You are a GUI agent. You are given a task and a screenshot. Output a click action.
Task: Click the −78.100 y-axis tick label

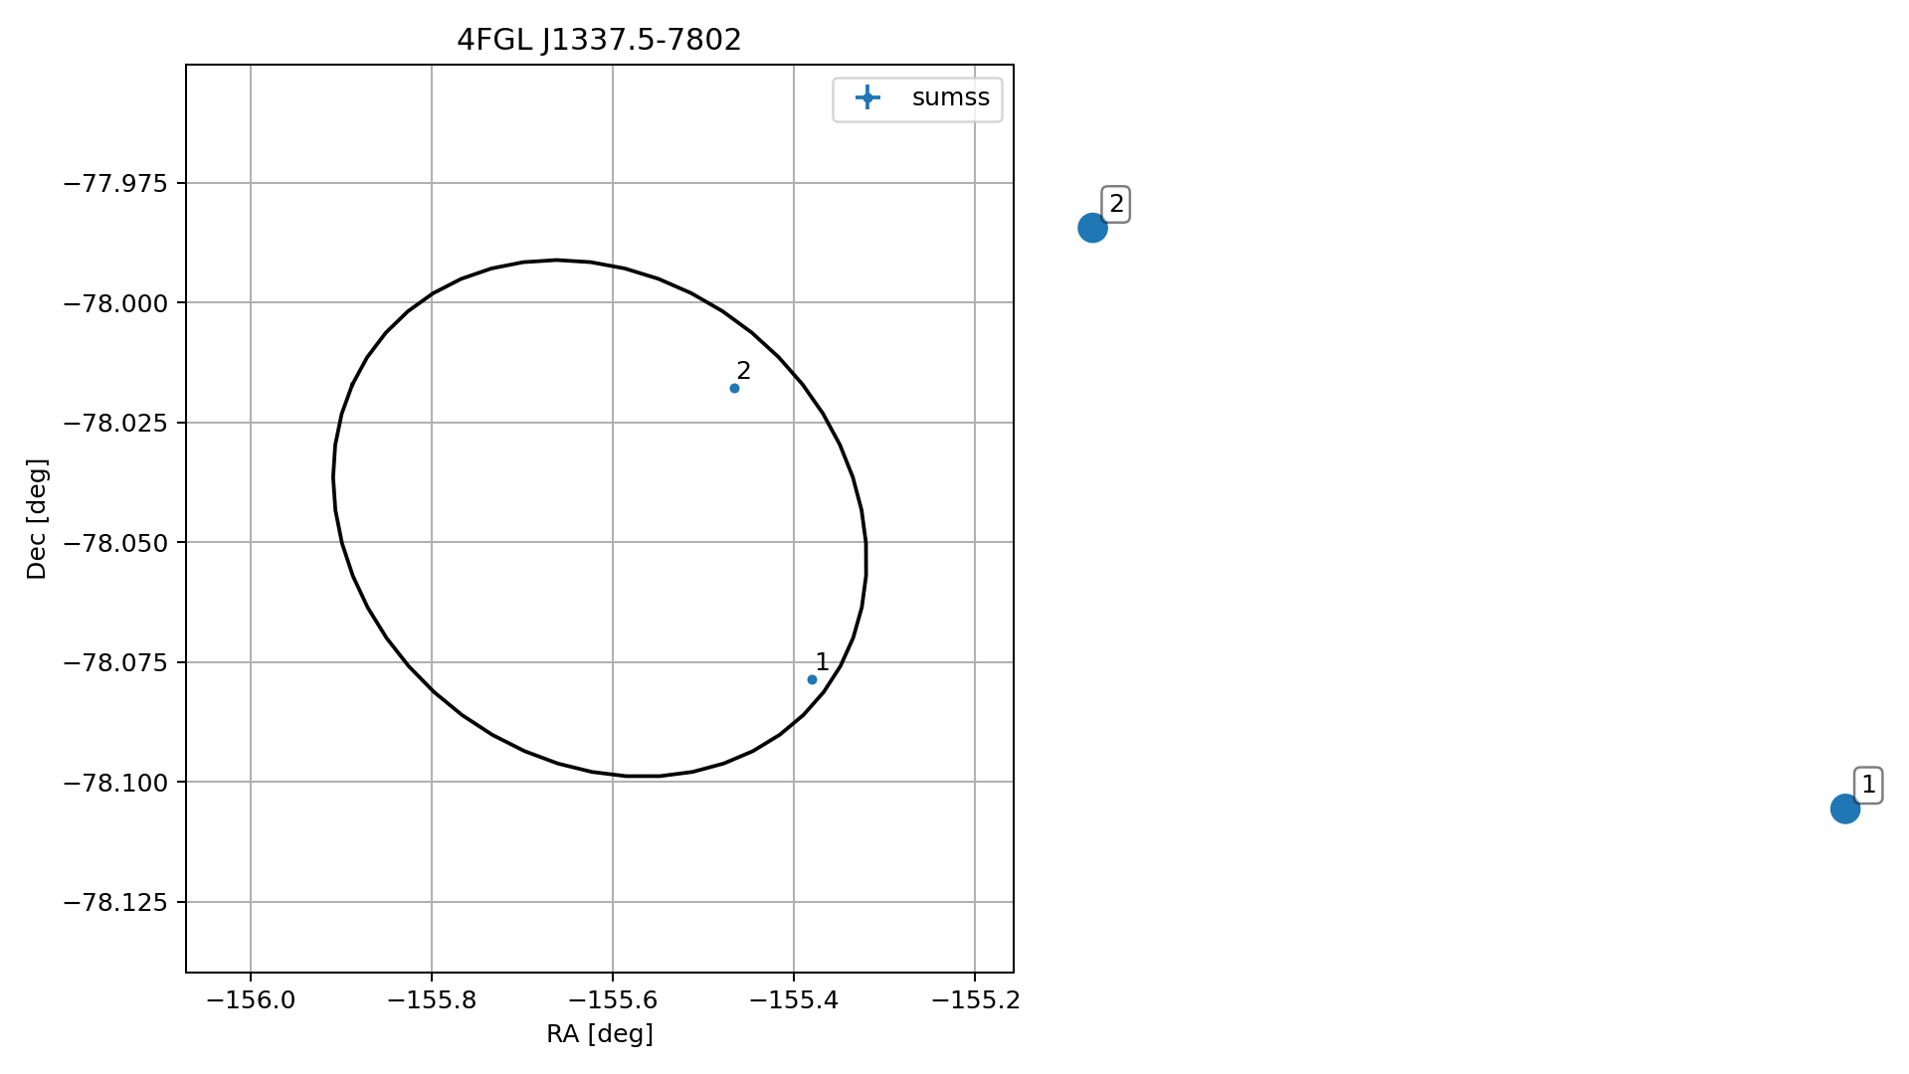[116, 782]
